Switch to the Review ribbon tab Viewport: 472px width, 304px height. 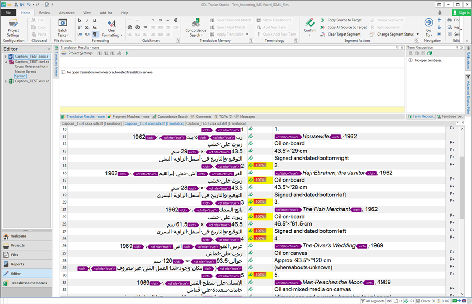pyautogui.click(x=45, y=13)
